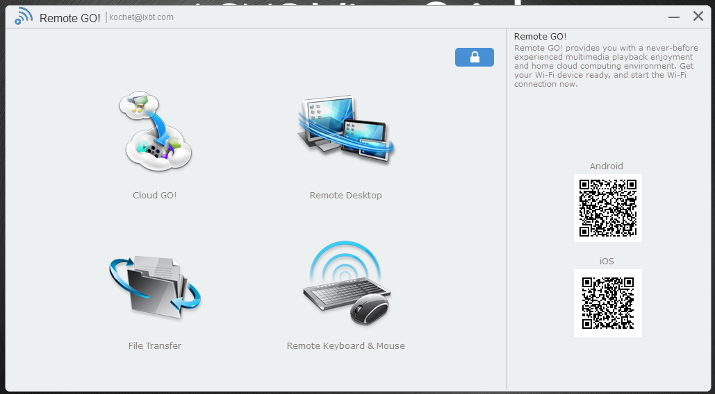Open the File Transfer folder icon
715x394 pixels.
pyautogui.click(x=155, y=288)
